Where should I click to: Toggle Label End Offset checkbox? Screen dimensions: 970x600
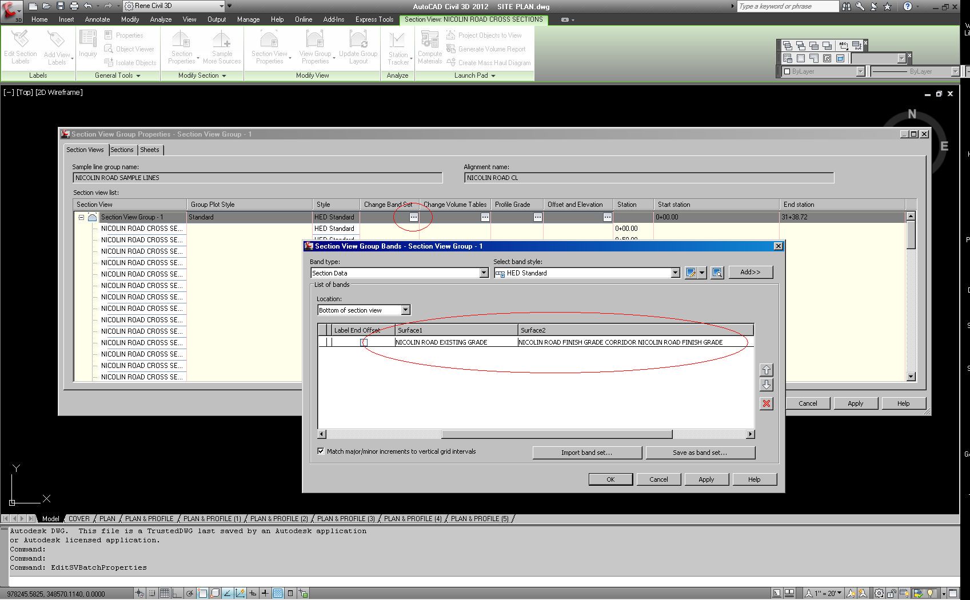[x=364, y=342]
